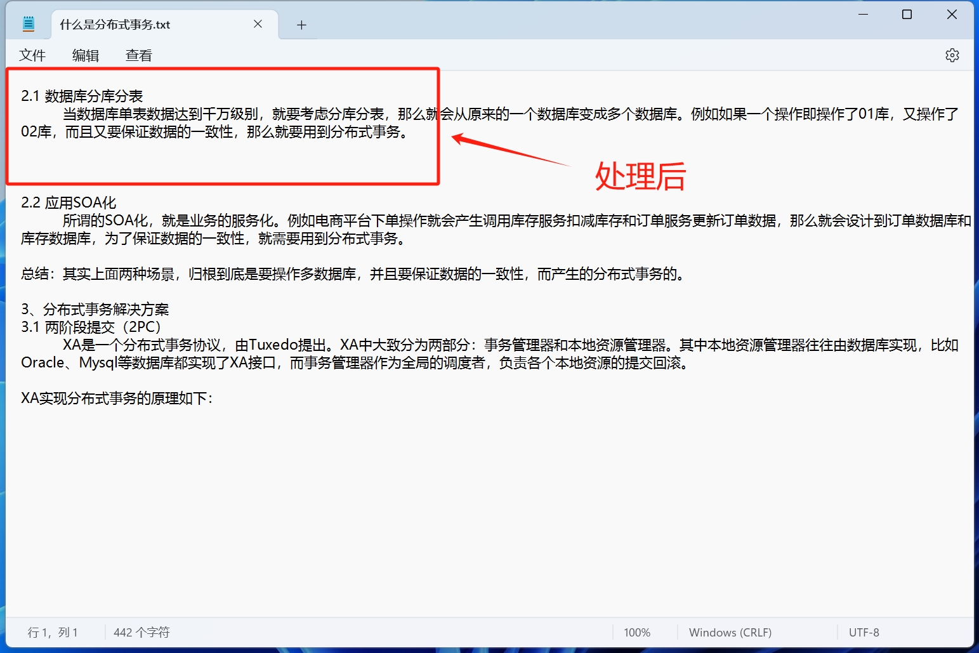Open the 编辑 menu
979x653 pixels.
click(x=86, y=55)
